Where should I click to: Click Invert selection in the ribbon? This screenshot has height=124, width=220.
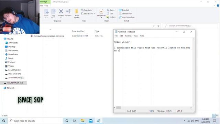tap(126, 17)
